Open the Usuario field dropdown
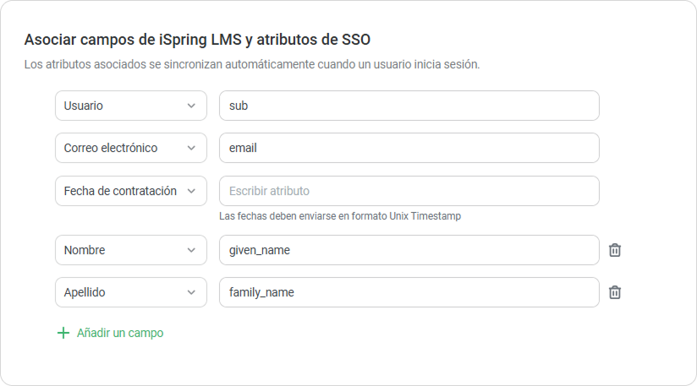This screenshot has height=386, width=697. (131, 106)
